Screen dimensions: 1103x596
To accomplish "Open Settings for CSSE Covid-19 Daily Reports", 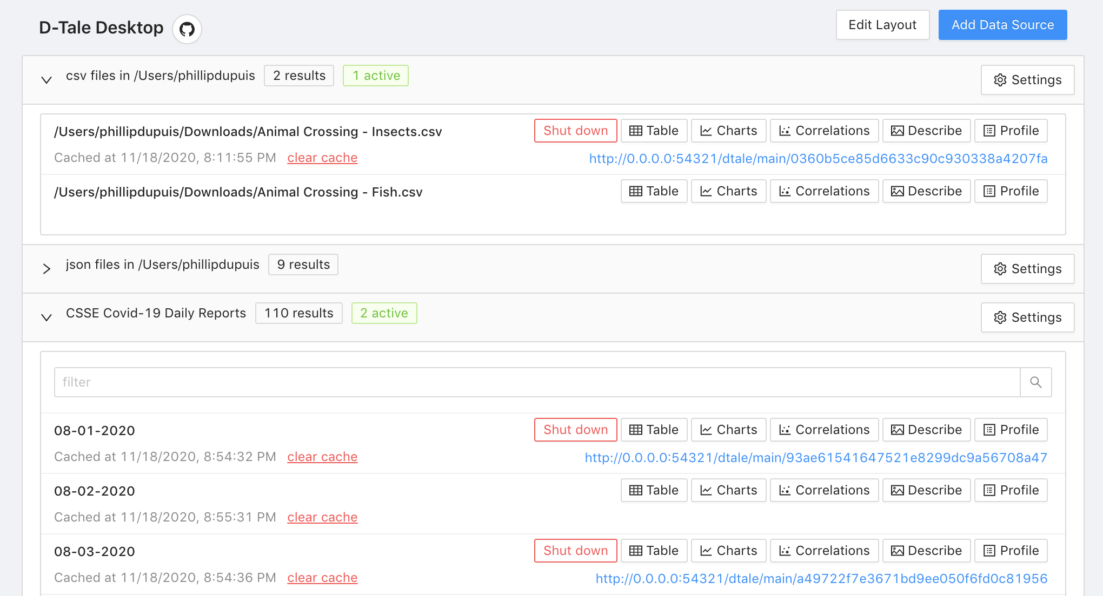I will [1027, 317].
